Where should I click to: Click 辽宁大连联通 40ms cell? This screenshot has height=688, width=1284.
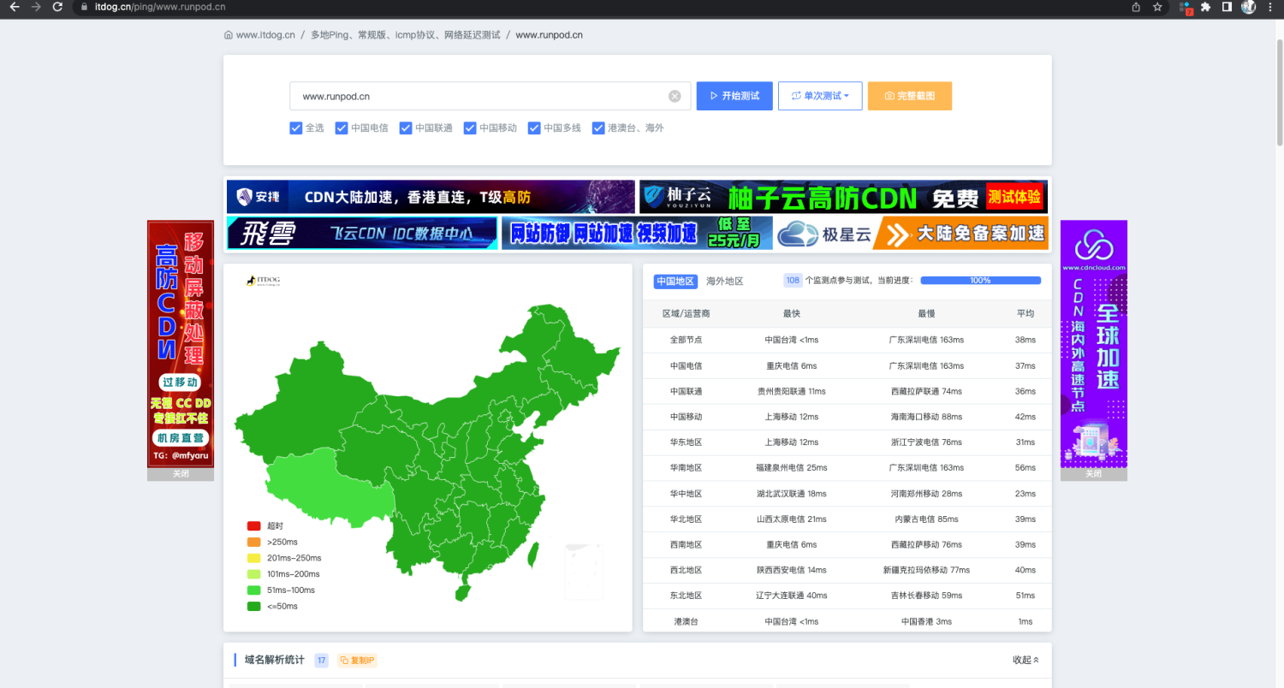click(x=791, y=596)
